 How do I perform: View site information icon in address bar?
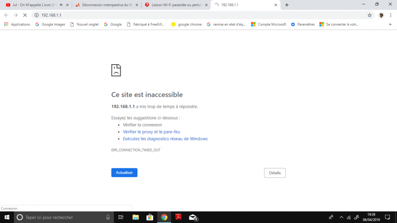coord(37,15)
